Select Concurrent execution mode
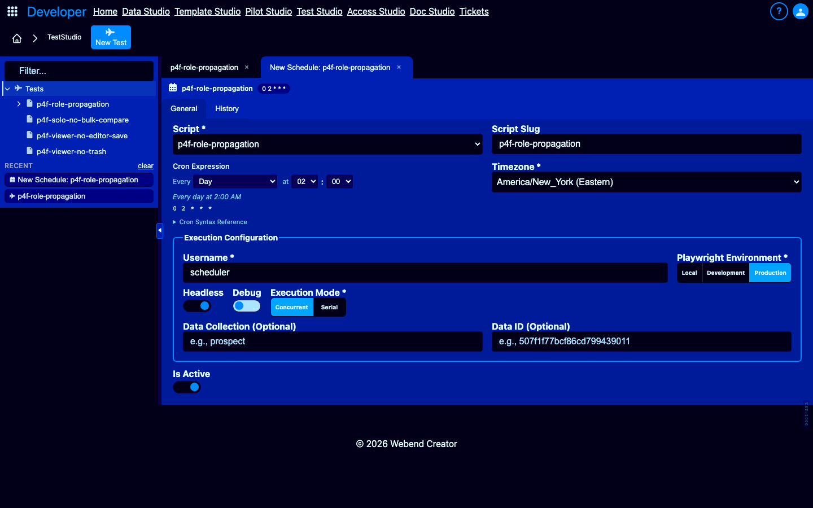Screen dimensions: 813x508 [x=292, y=307]
